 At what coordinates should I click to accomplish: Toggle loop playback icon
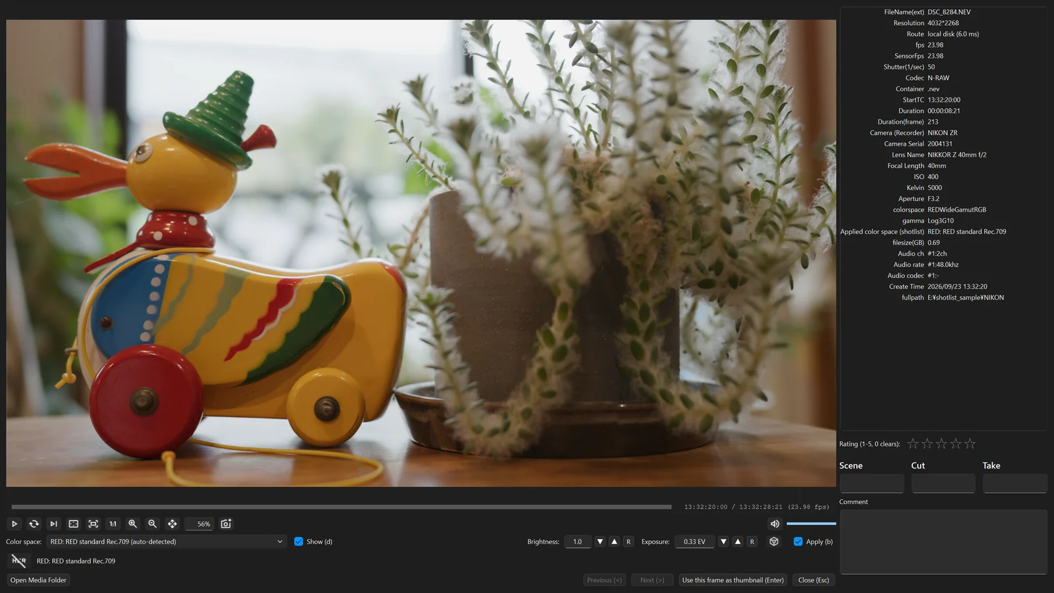[x=34, y=524]
